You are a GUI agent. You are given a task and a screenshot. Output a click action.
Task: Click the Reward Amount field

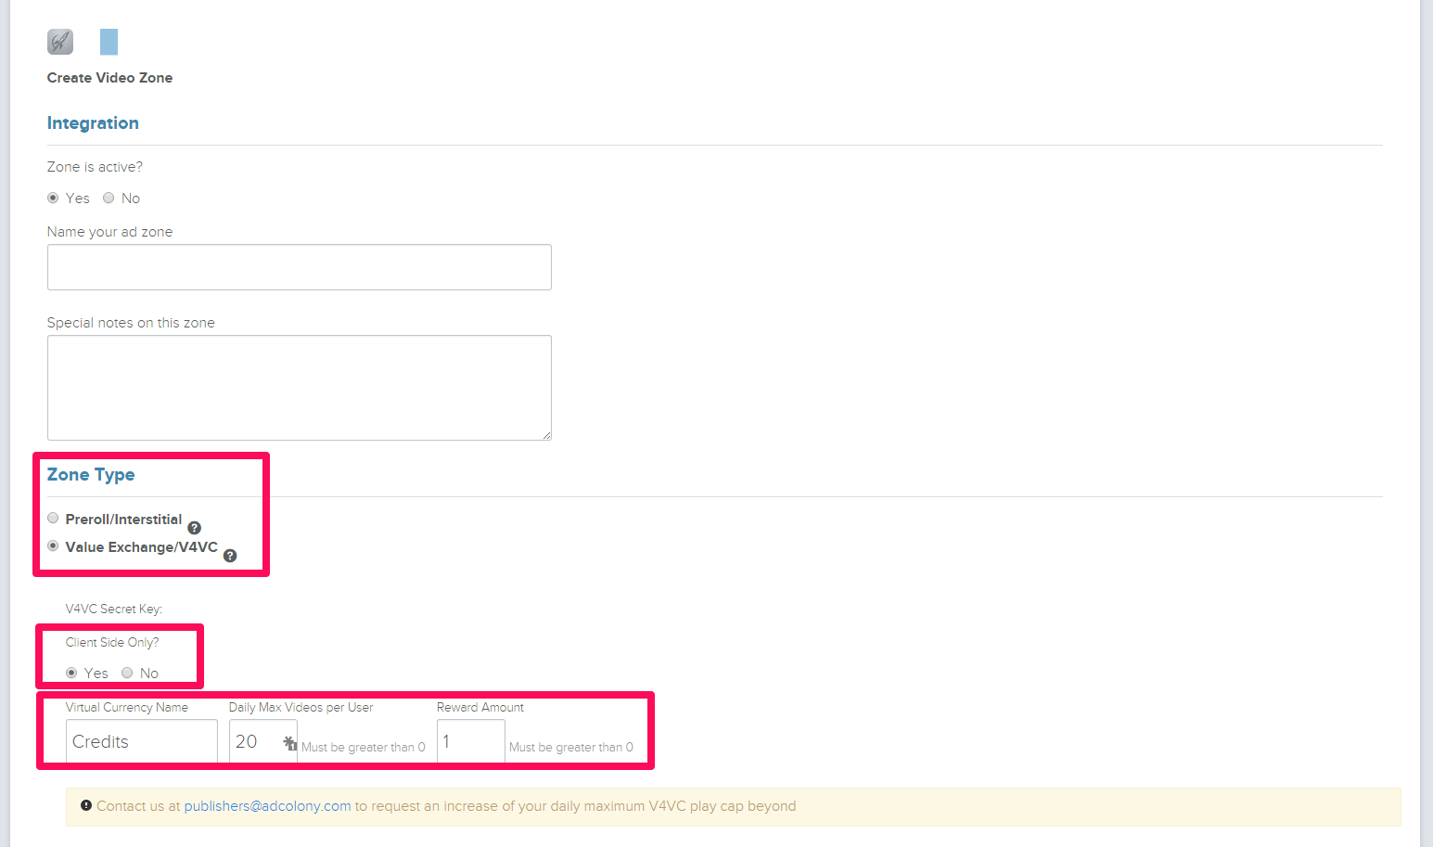(470, 741)
